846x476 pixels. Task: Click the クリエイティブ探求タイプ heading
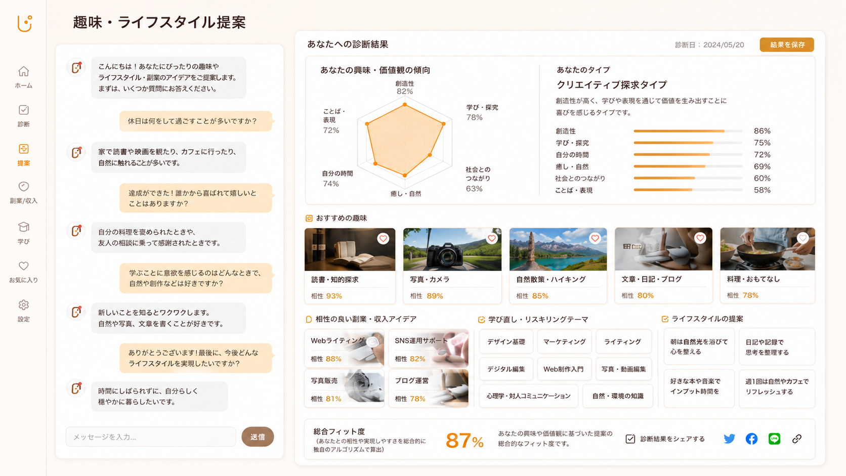[612, 84]
